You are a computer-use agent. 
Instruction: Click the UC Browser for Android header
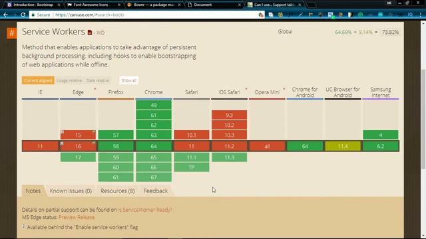[343, 92]
